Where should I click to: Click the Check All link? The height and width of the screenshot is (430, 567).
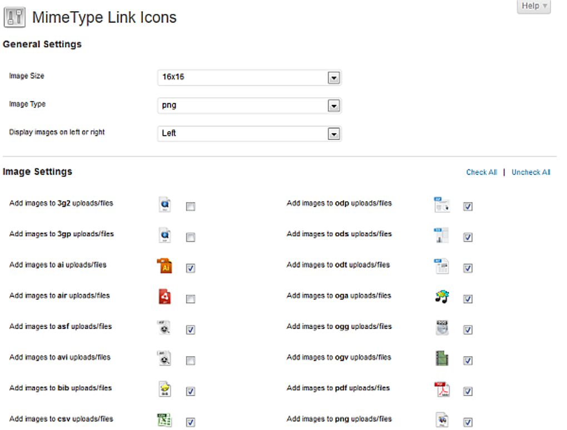481,172
